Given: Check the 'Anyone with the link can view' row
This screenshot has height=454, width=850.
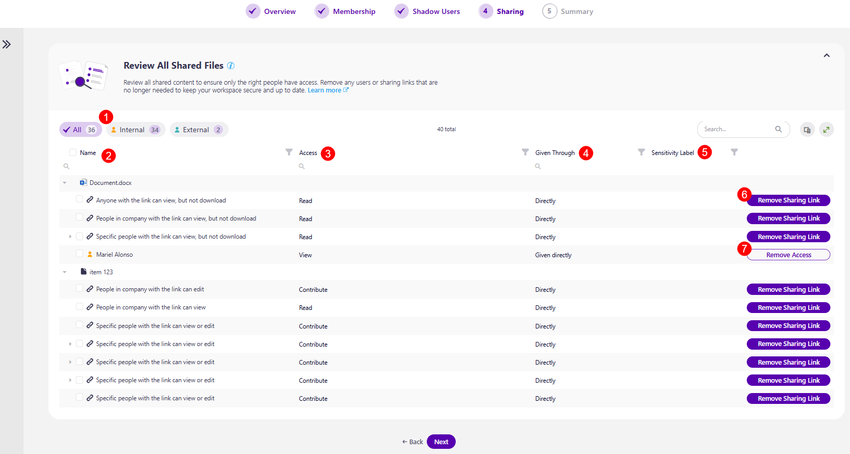Looking at the screenshot, I should tap(79, 199).
